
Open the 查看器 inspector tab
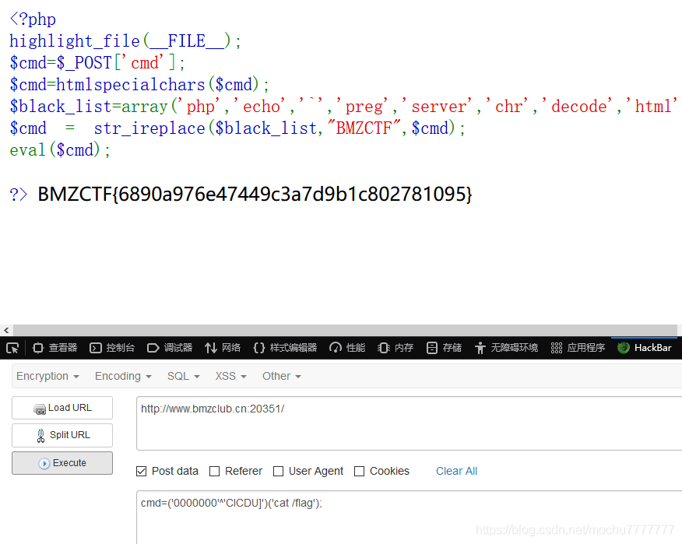(x=55, y=348)
